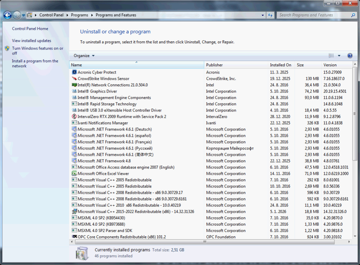360x265 pixels.
Task: Click the Microsoft Office Excel Viewer icon
Action: [74, 173]
